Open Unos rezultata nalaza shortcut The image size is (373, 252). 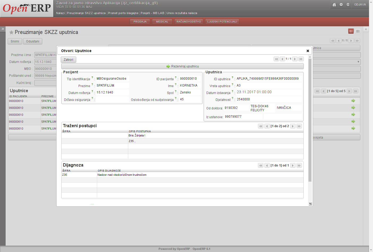point(182,13)
